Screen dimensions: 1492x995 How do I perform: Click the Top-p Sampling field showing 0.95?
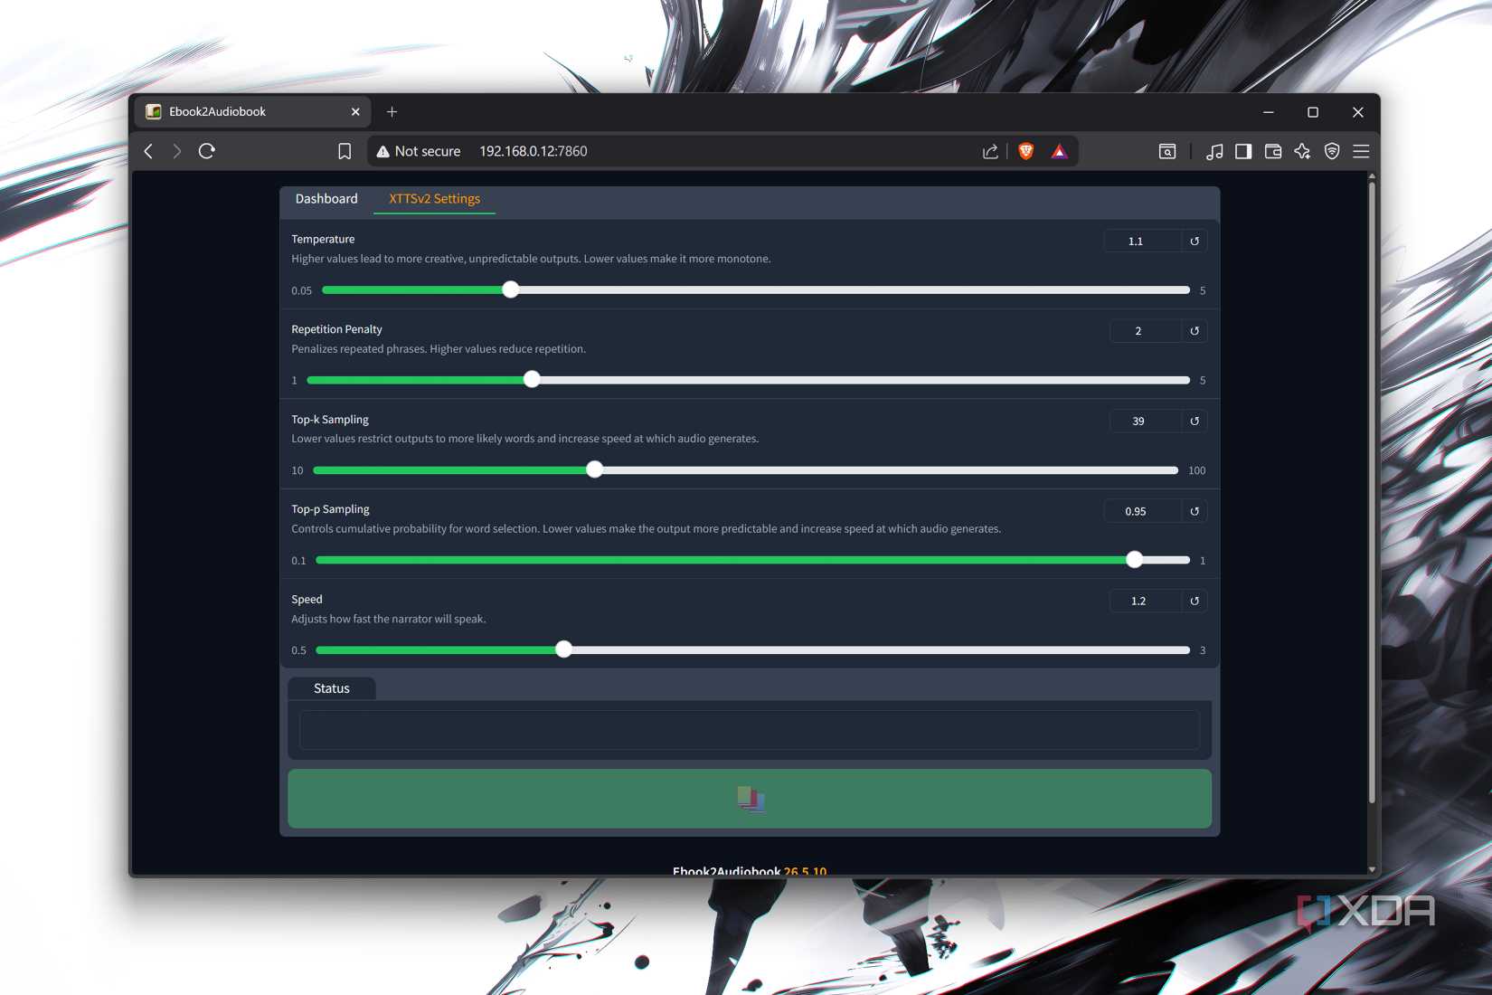(1143, 511)
